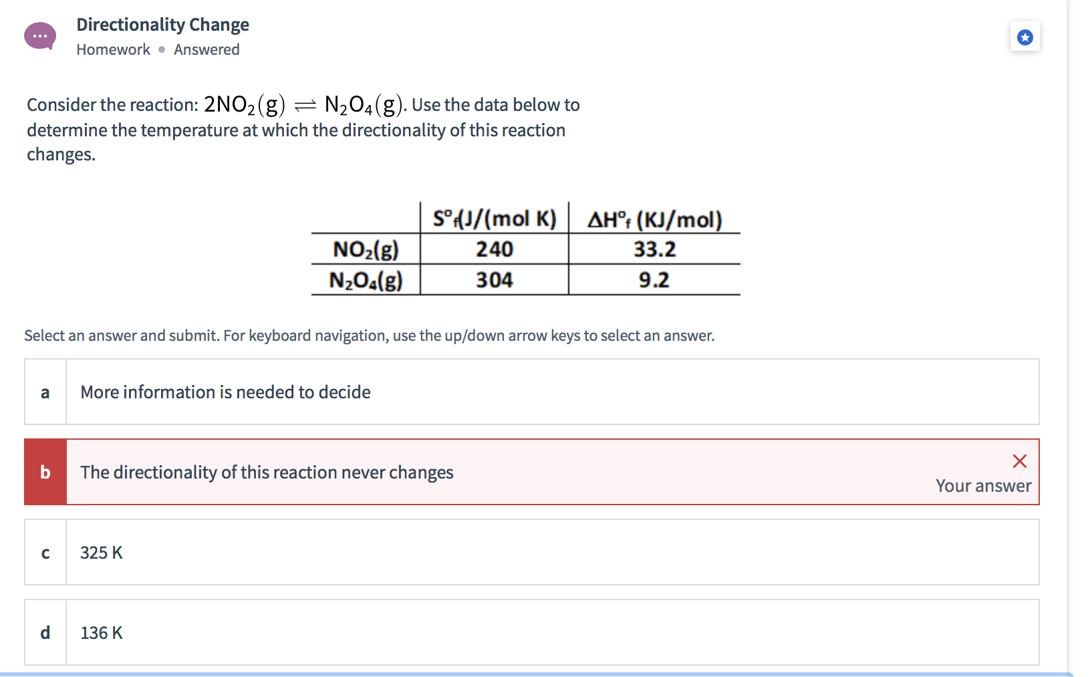Click the red X marking your incorrect answer
Screen dimensions: 1090x677
pyautogui.click(x=1018, y=460)
